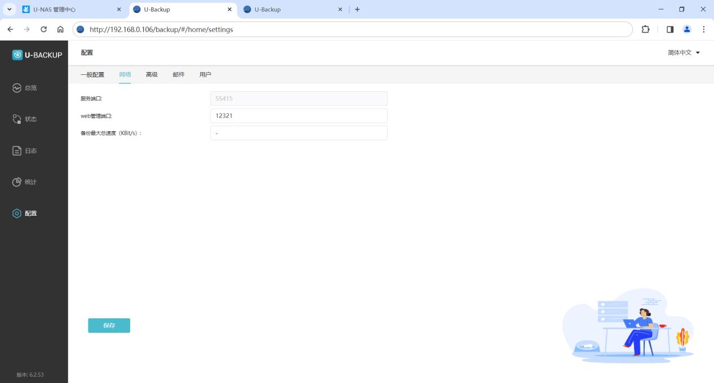Open the browser extensions puzzle icon
This screenshot has width=714, height=383.
646,29
